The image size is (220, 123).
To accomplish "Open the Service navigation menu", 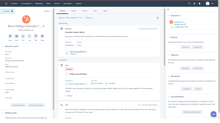I will click(x=58, y=4).
